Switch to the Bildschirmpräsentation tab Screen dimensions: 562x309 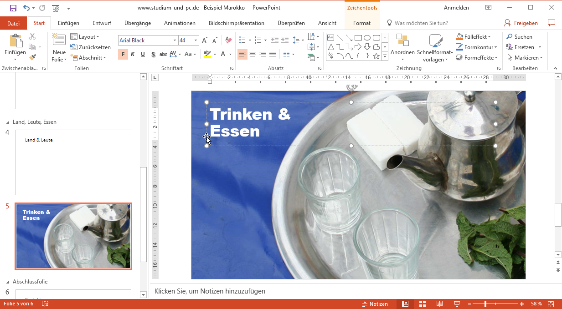coord(237,23)
